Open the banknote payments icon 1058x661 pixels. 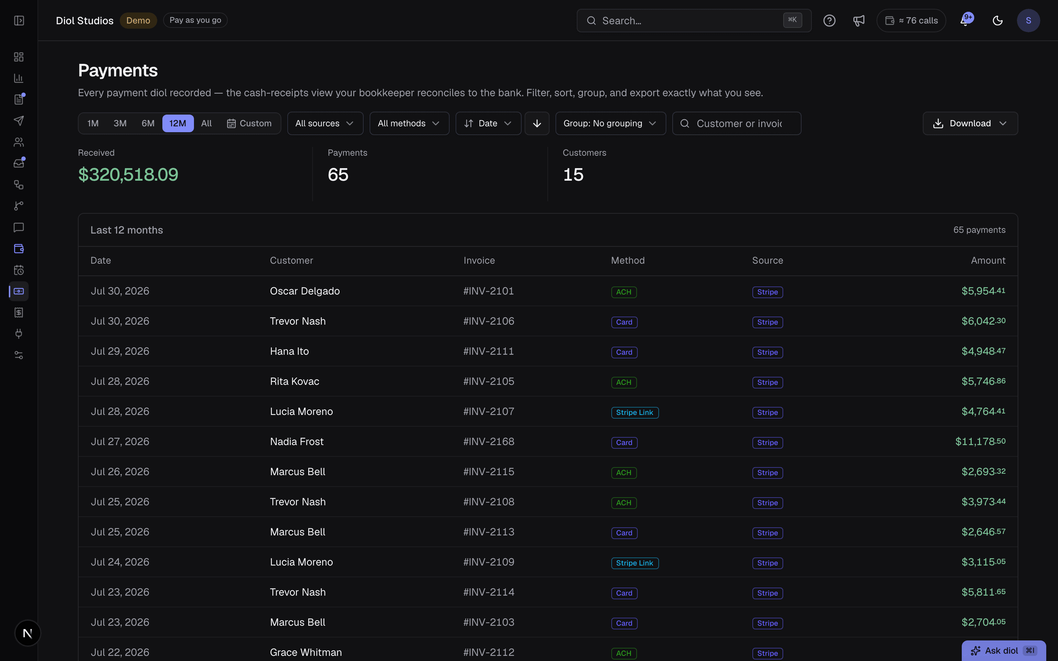19,291
